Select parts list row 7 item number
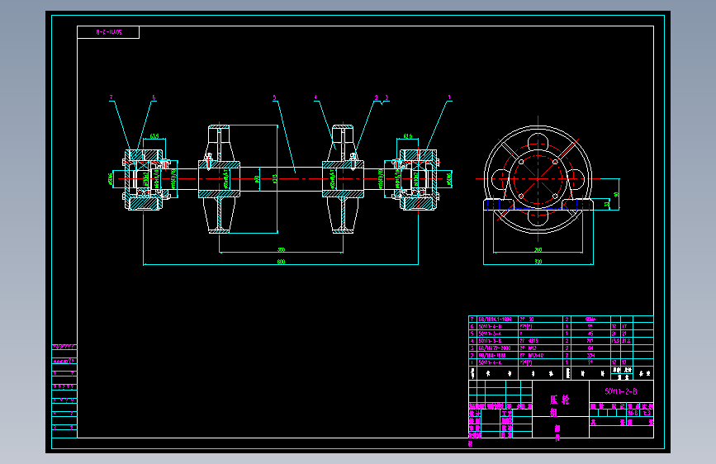The height and width of the screenshot is (464, 716). point(472,320)
